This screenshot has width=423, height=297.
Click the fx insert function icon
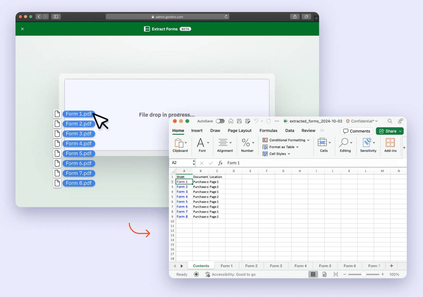[x=220, y=163]
